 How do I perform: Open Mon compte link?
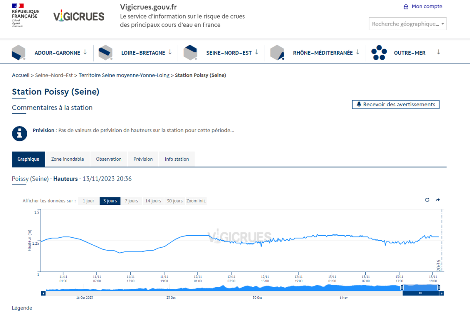[x=427, y=6]
